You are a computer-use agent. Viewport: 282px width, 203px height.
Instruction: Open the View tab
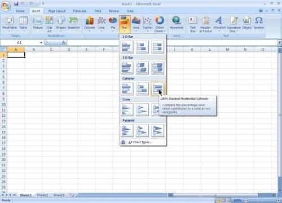click(130, 11)
